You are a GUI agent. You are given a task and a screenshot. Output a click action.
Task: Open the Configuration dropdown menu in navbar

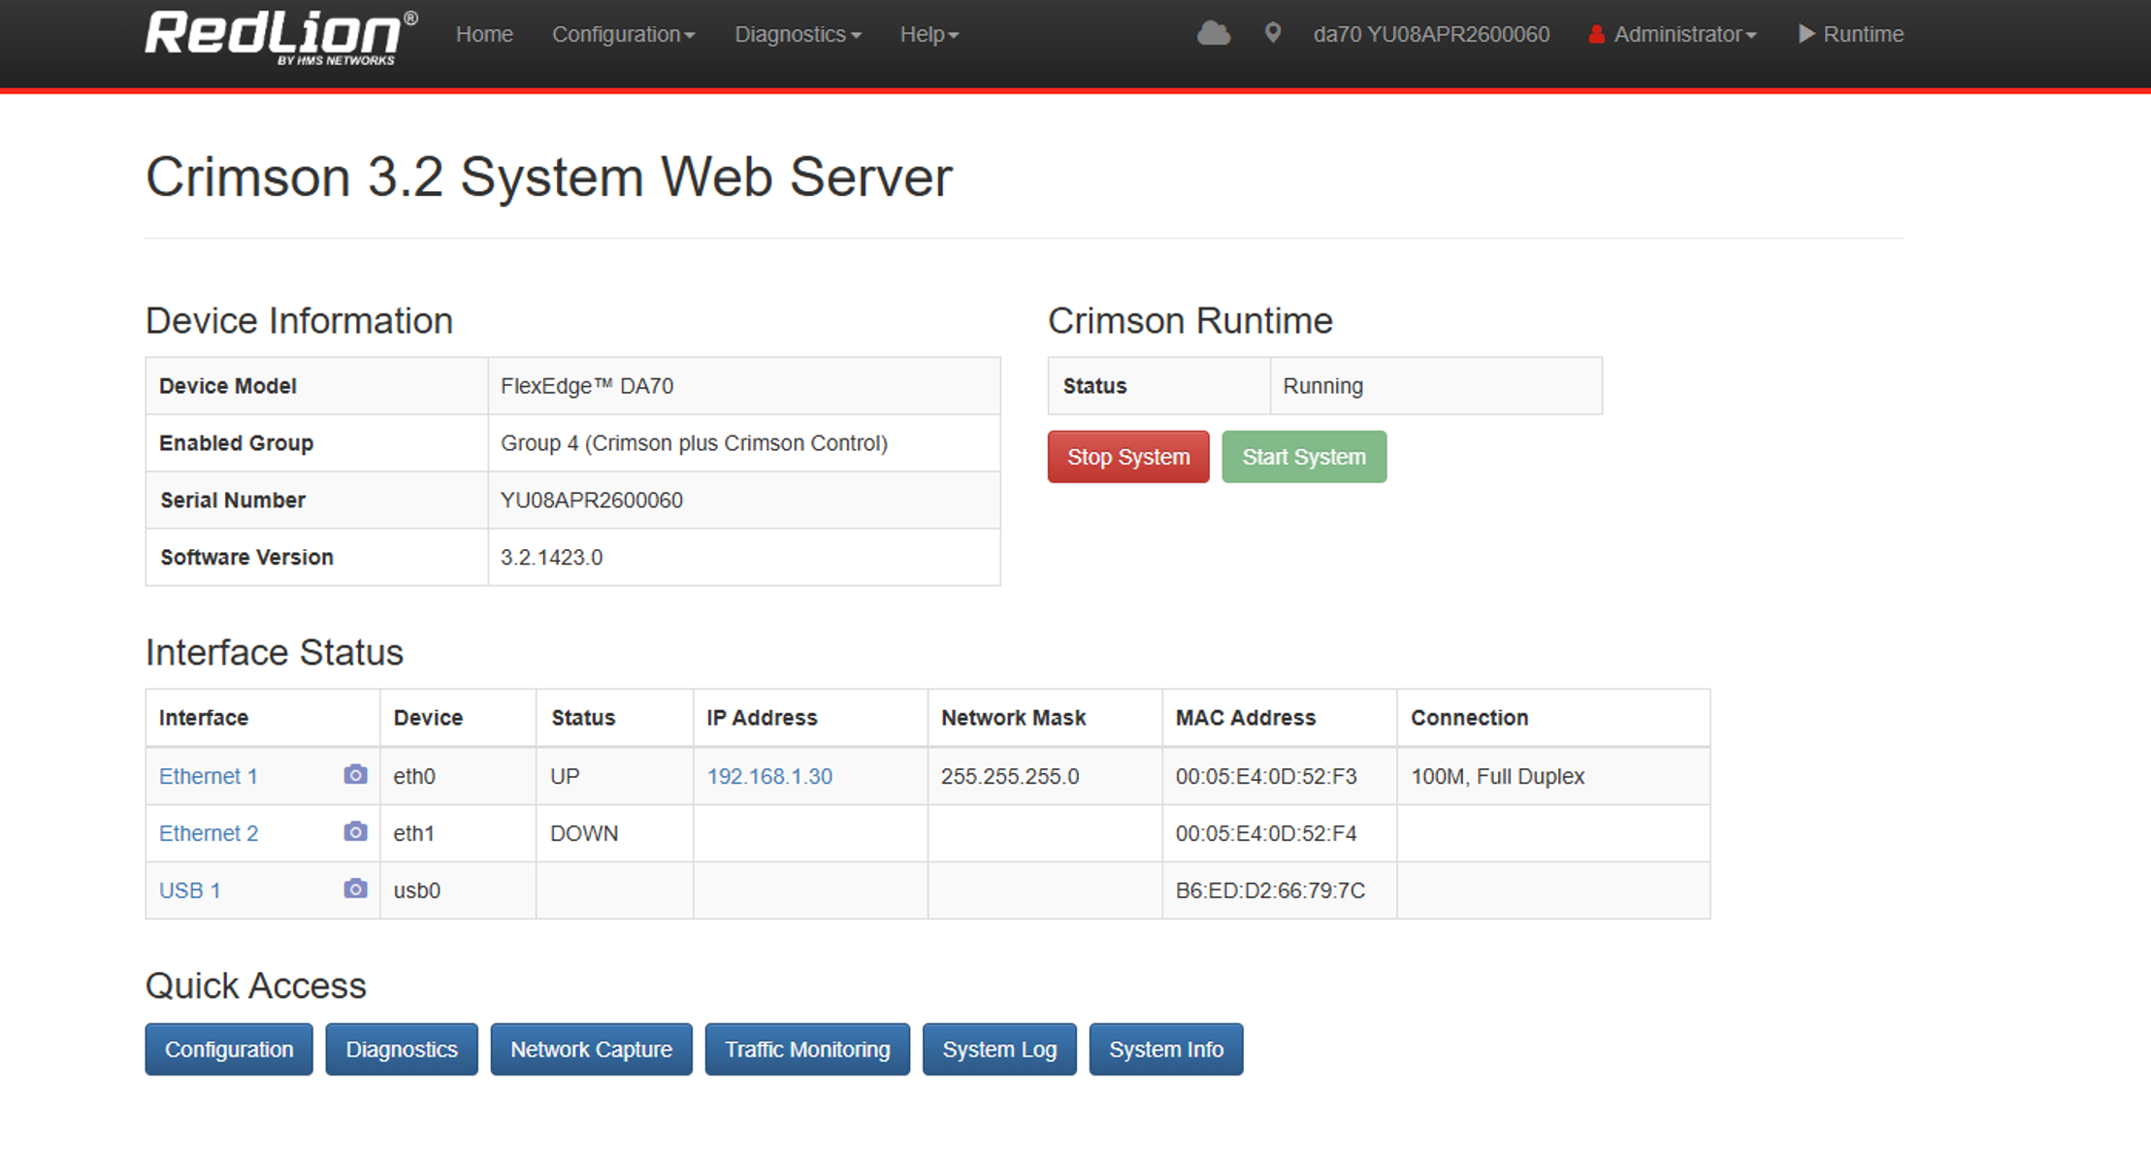pos(623,35)
